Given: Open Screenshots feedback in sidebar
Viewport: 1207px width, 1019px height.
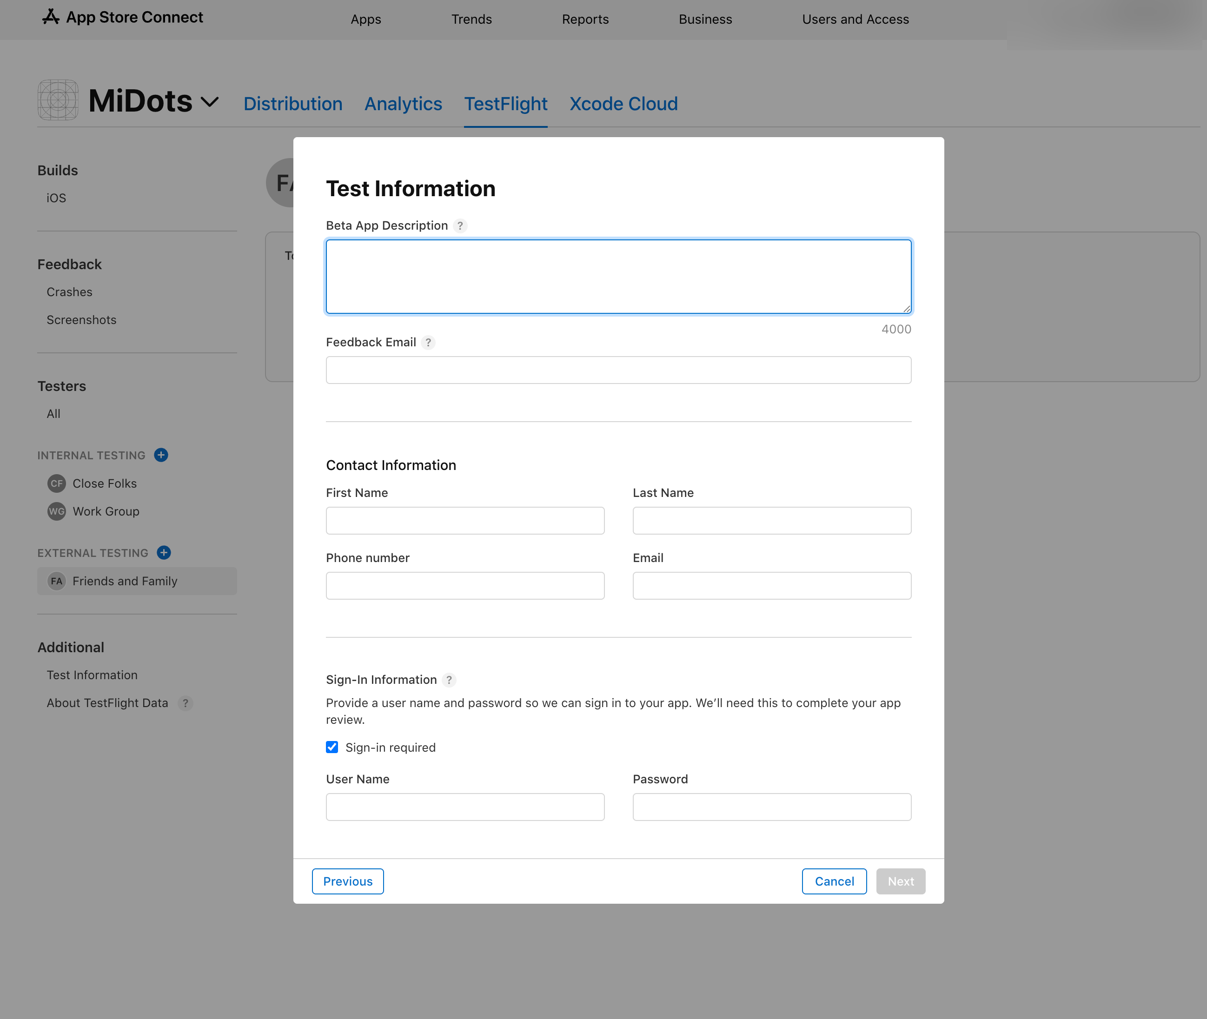Looking at the screenshot, I should tap(81, 320).
